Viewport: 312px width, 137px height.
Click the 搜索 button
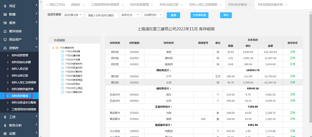(x=173, y=15)
